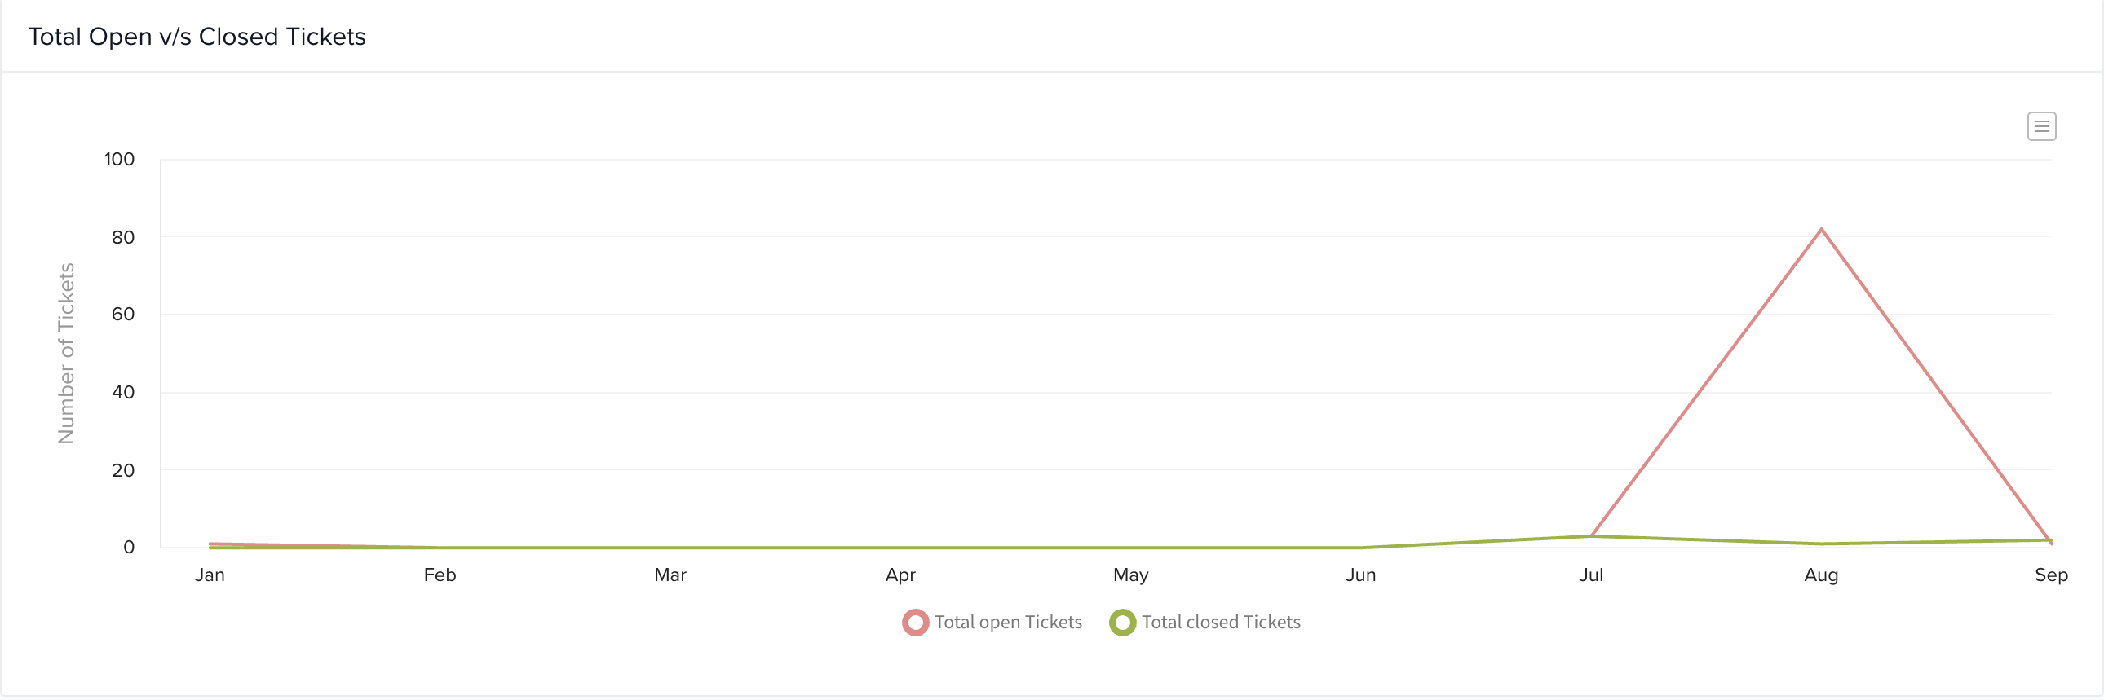Viewport: 2104px width, 700px height.
Task: Open the chart context menu icon
Action: coord(2041,126)
